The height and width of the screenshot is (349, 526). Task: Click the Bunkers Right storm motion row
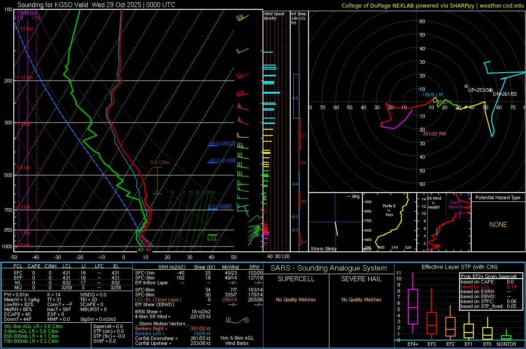(173, 328)
